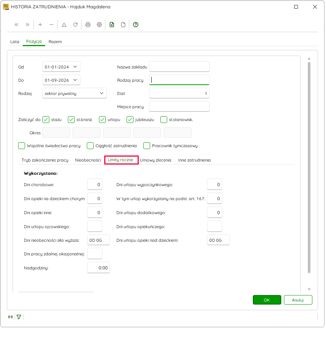The image size is (326, 342).
Task: Check 'Wspólne świadectwo pracy' checkbox
Action: [22, 146]
